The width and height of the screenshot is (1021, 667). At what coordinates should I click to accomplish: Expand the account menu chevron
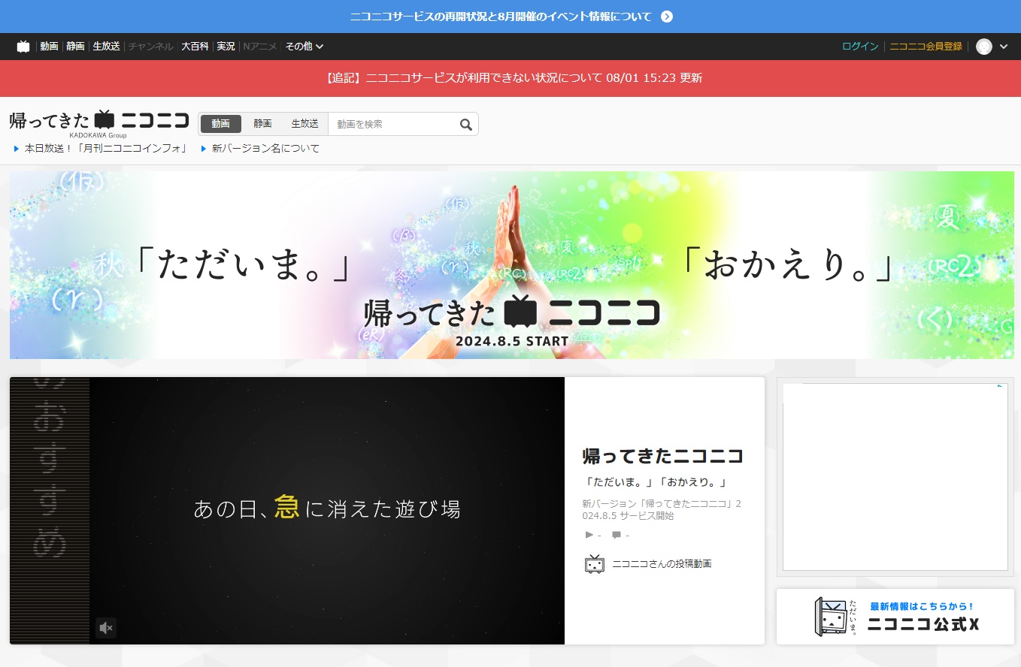click(x=1004, y=47)
